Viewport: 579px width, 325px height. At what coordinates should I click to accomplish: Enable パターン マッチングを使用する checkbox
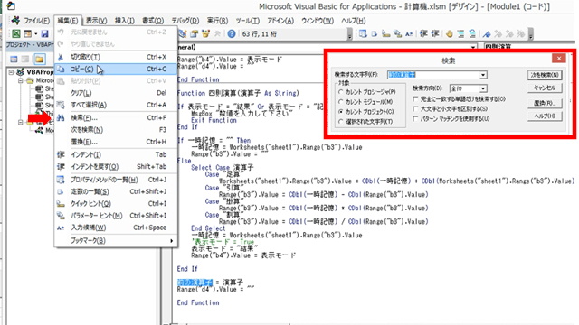[x=415, y=119]
